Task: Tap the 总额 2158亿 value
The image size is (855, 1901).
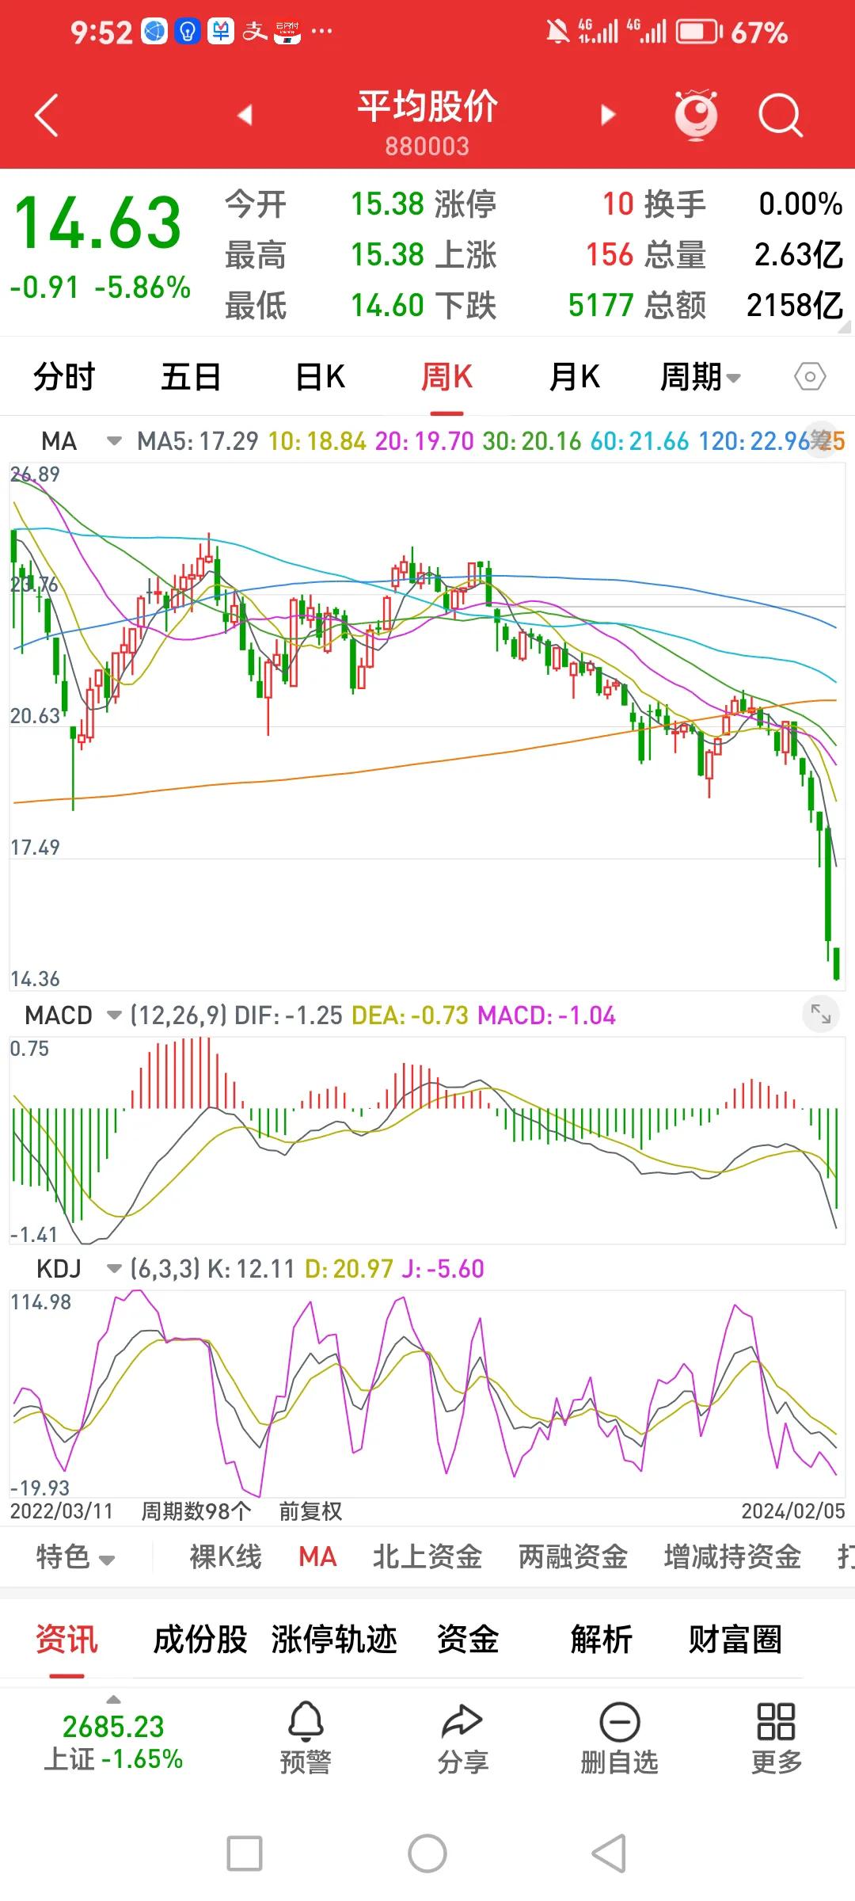Action: tap(795, 305)
